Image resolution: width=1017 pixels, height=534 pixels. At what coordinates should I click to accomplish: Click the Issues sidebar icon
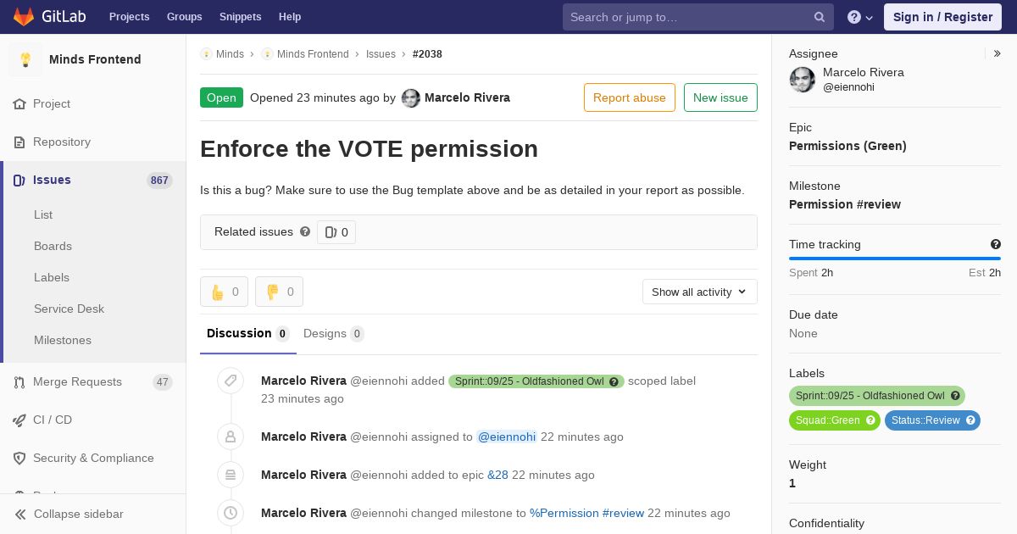point(19,180)
